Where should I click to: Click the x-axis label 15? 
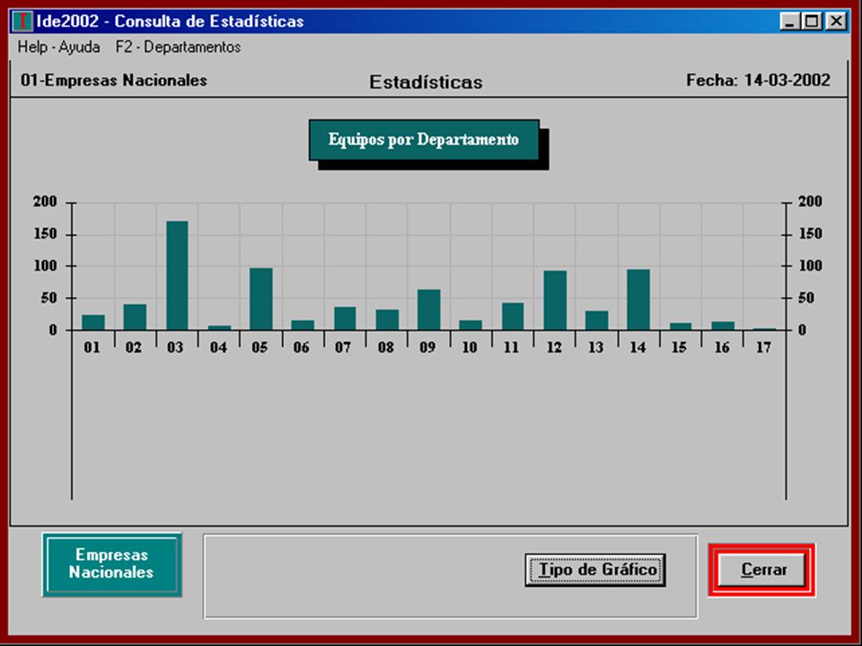(x=679, y=347)
